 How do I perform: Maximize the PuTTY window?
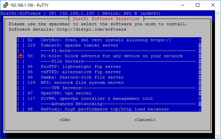coord(198,5)
